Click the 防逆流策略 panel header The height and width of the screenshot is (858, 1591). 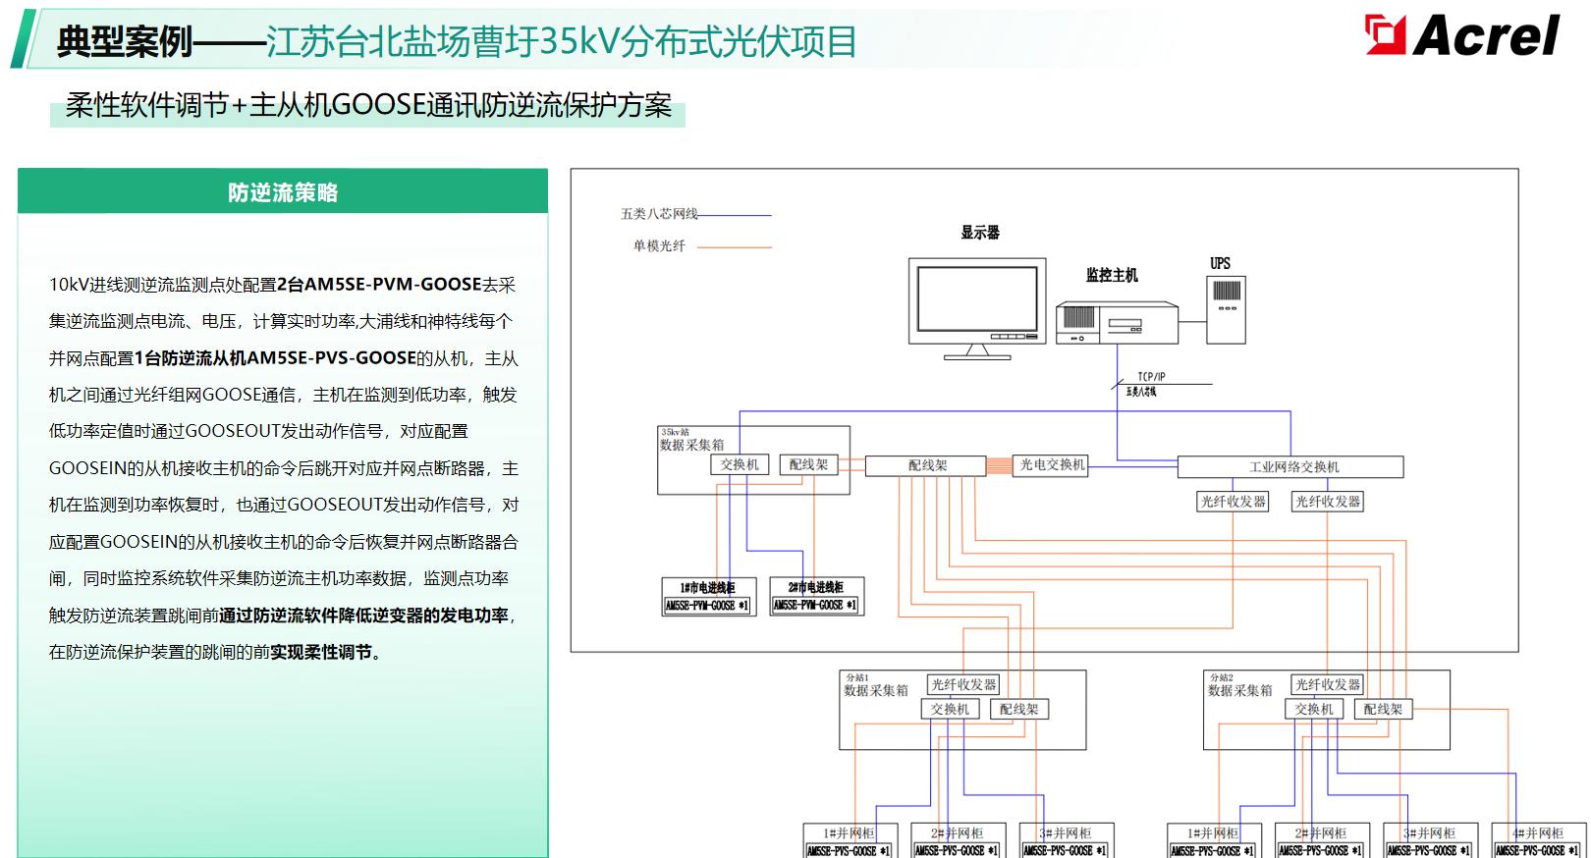tap(283, 192)
